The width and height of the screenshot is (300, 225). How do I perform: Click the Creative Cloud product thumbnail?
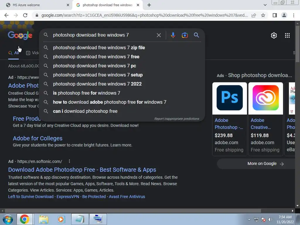[265, 98]
